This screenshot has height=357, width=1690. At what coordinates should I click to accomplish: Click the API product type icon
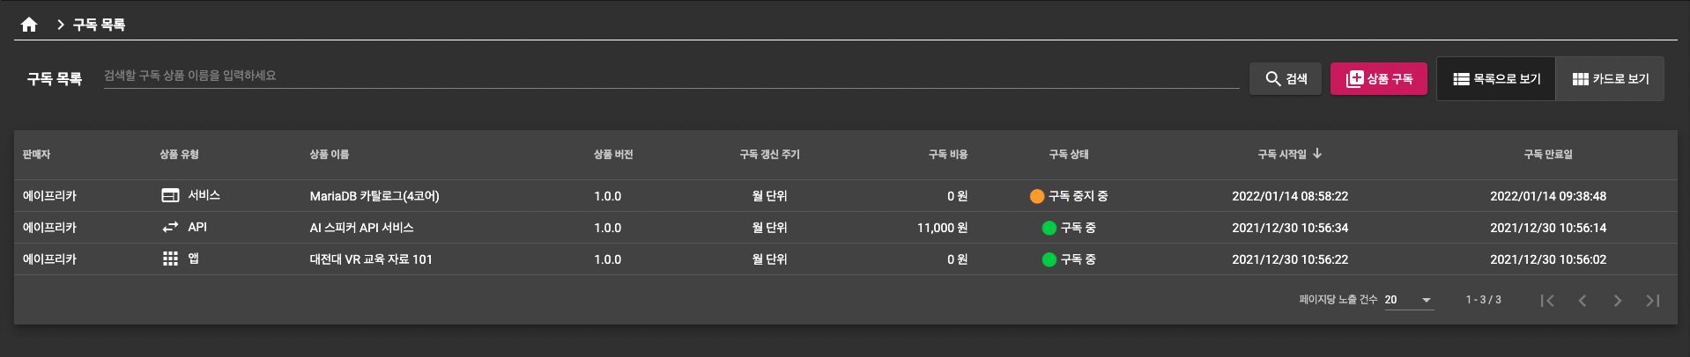click(x=170, y=227)
